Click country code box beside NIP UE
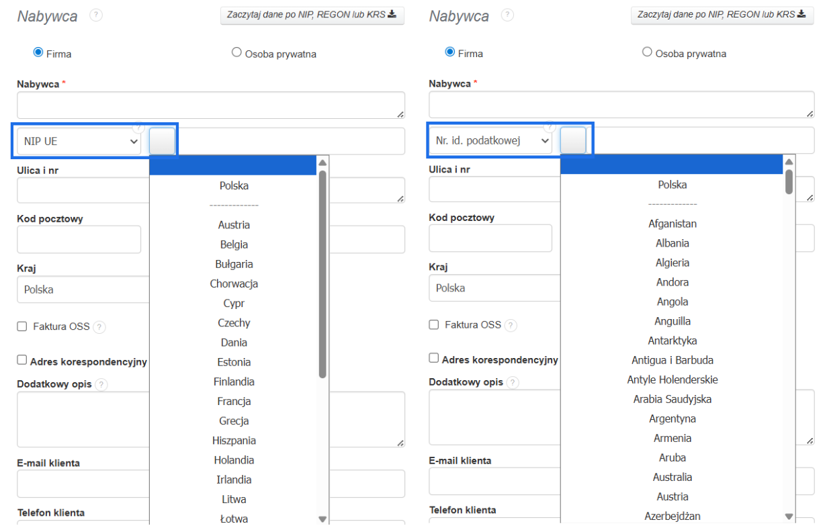The image size is (823, 532). pyautogui.click(x=162, y=142)
